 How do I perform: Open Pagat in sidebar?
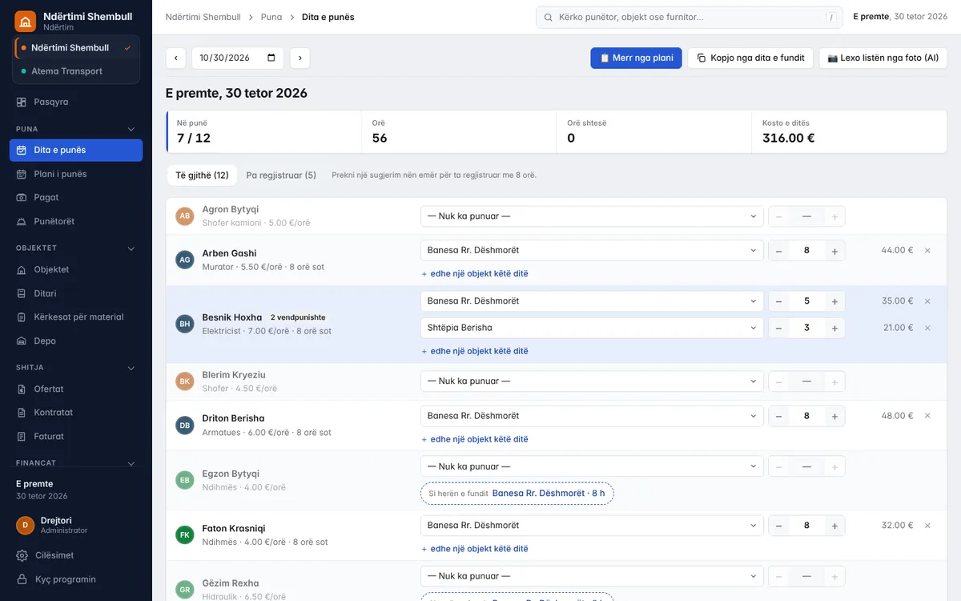76,198
